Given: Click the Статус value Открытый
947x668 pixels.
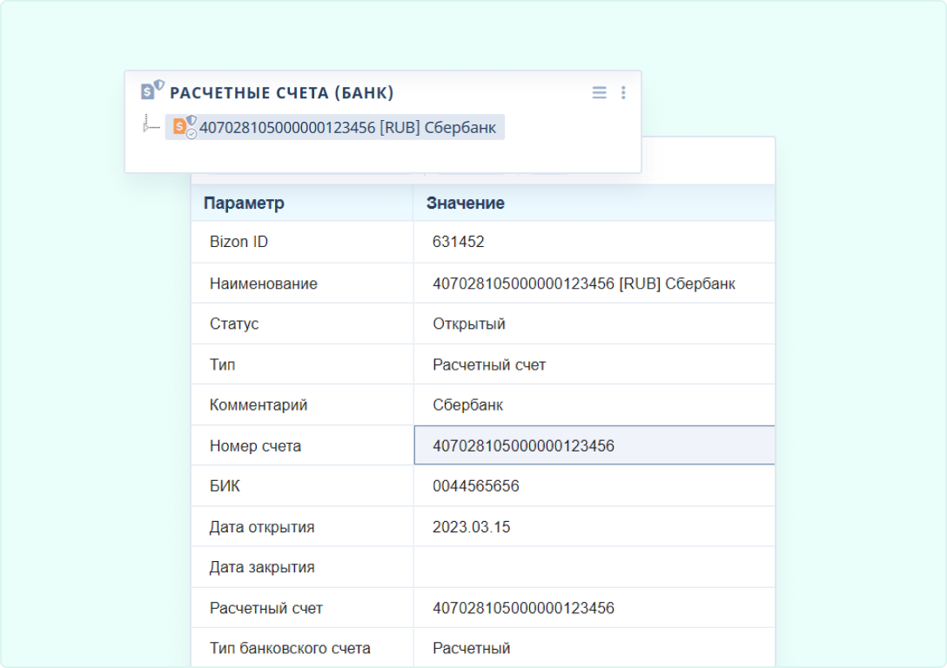Looking at the screenshot, I should pos(469,324).
